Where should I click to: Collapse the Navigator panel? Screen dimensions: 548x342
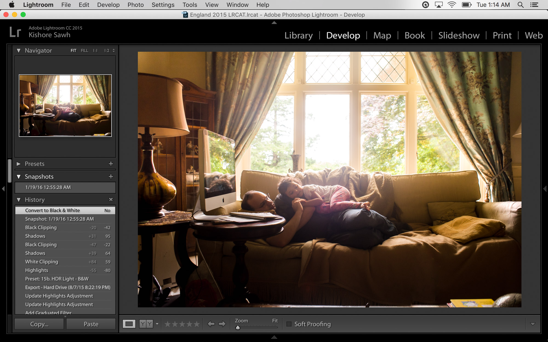click(19, 50)
